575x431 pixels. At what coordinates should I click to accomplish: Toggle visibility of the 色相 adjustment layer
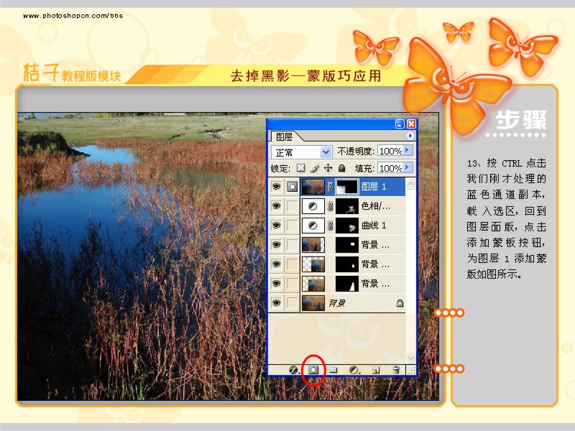tap(277, 206)
